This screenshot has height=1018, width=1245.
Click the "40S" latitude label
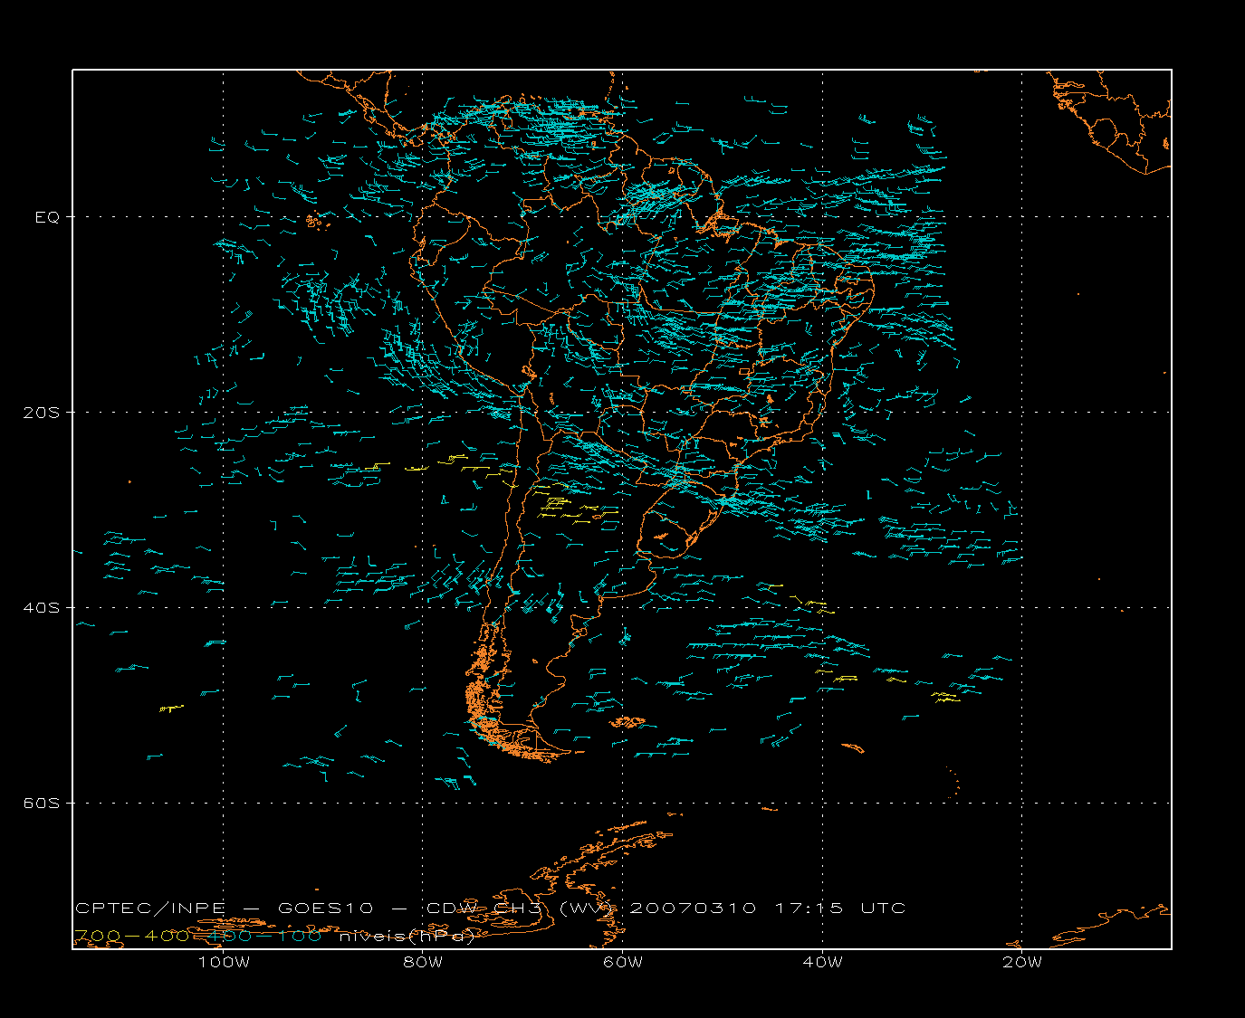click(41, 608)
